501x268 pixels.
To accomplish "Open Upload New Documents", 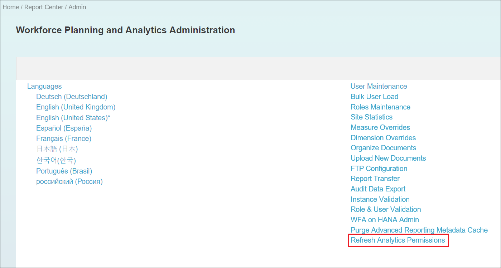I will [388, 158].
